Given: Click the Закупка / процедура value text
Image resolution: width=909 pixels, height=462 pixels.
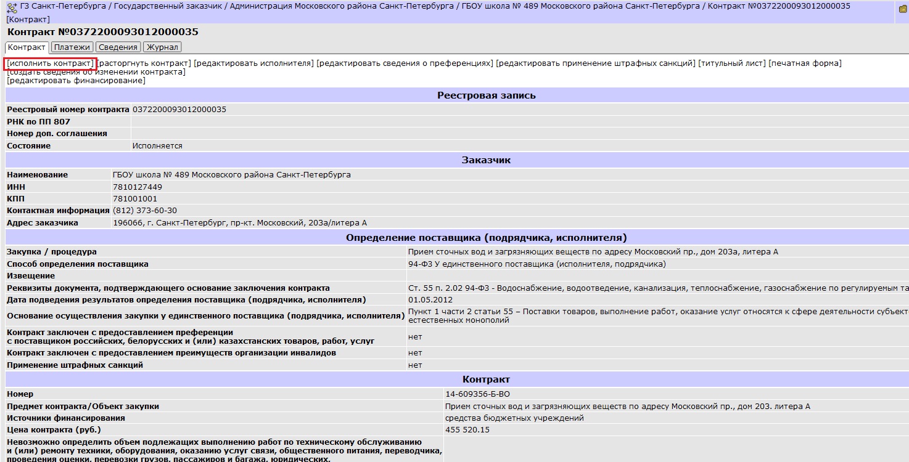Looking at the screenshot, I should coord(593,252).
